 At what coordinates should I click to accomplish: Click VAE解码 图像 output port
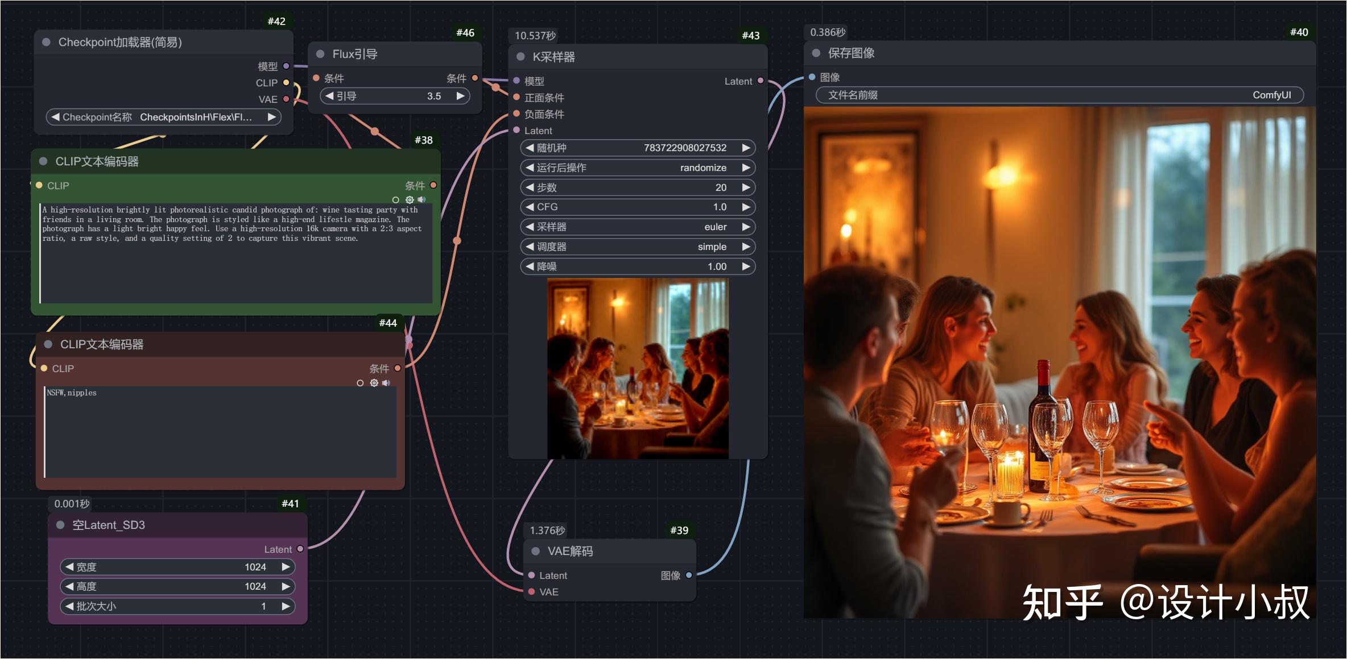click(689, 575)
